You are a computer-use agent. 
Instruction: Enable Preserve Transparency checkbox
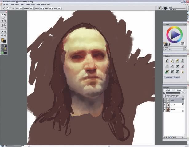164,95
